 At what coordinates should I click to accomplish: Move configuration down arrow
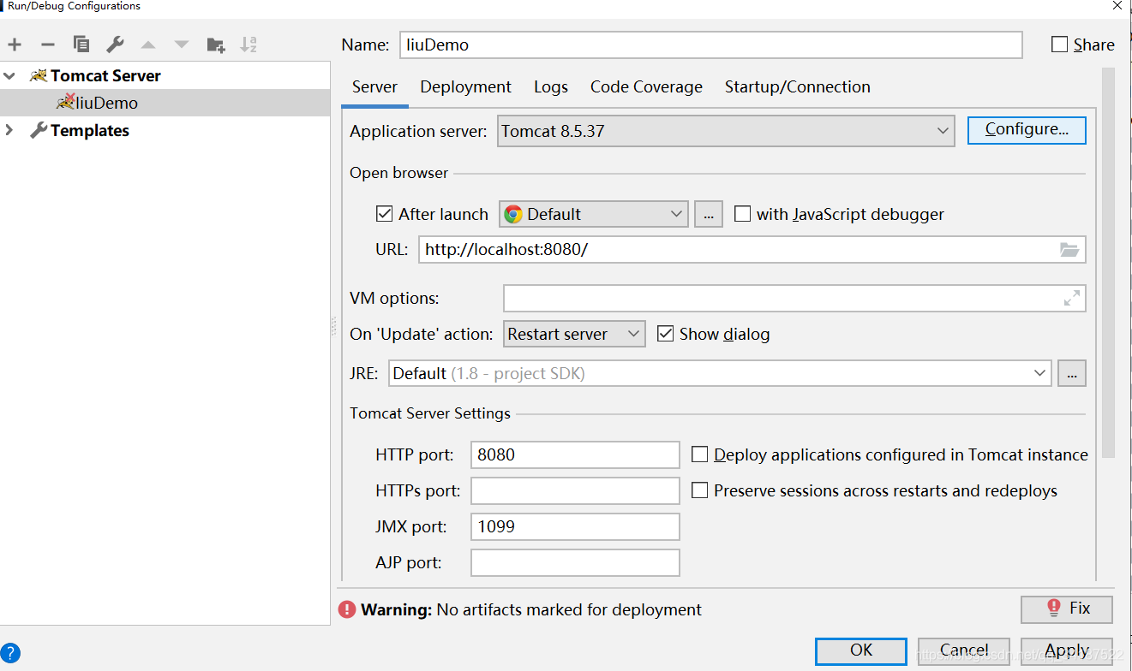(x=182, y=45)
